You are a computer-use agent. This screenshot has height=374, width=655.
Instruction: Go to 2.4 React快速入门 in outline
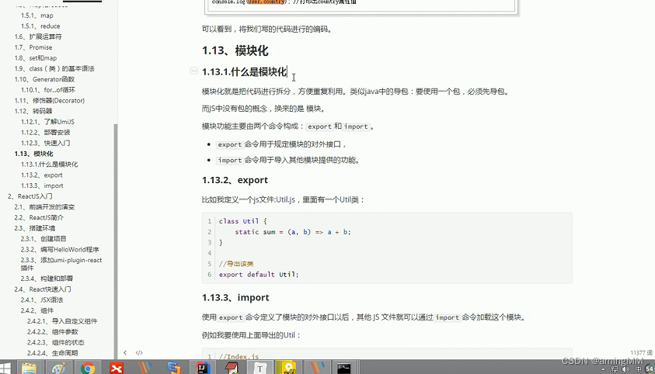coord(43,289)
